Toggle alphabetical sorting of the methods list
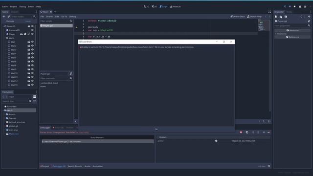313x176 pixels. tap(71, 74)
